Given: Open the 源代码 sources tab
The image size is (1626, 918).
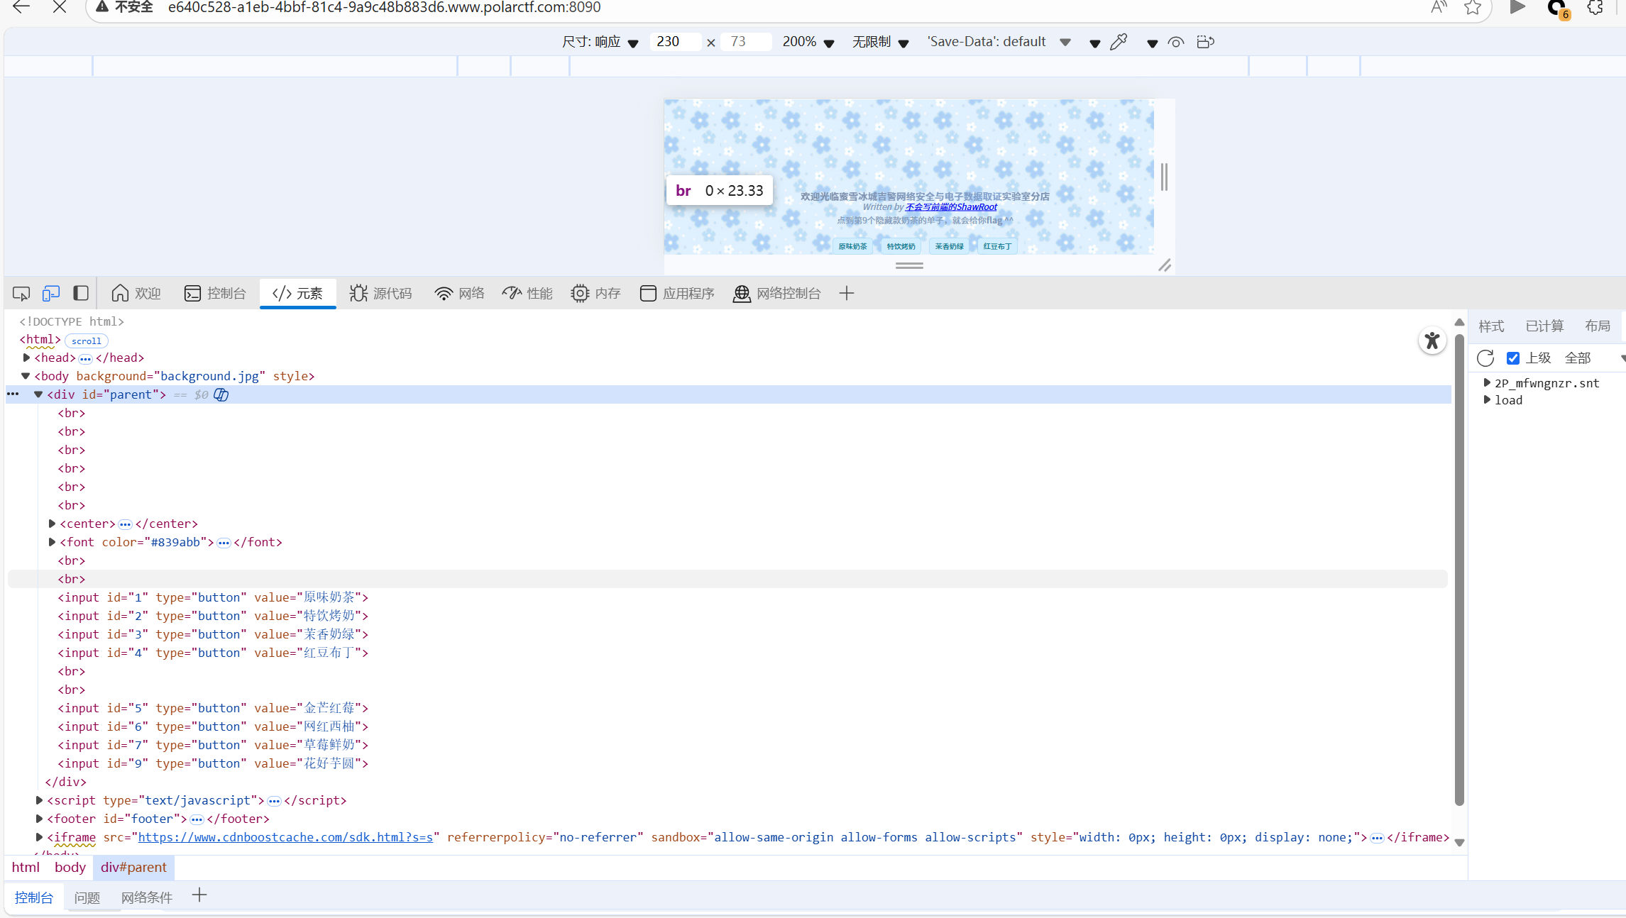Looking at the screenshot, I should point(380,293).
